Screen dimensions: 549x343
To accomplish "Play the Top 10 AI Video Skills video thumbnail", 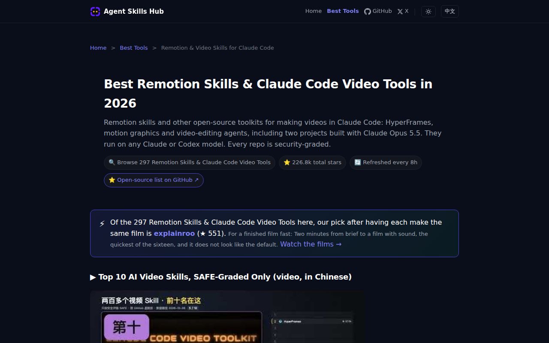I will pyautogui.click(x=227, y=317).
